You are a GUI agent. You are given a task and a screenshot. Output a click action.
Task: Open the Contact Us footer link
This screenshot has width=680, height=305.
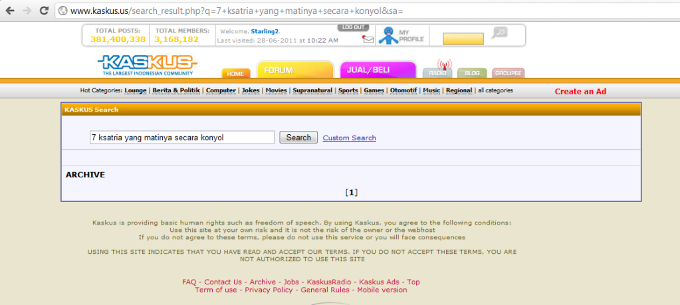coord(223,282)
